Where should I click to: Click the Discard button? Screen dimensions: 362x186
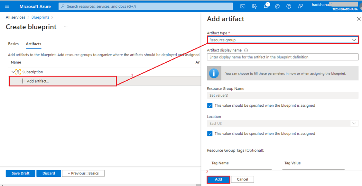49,173
